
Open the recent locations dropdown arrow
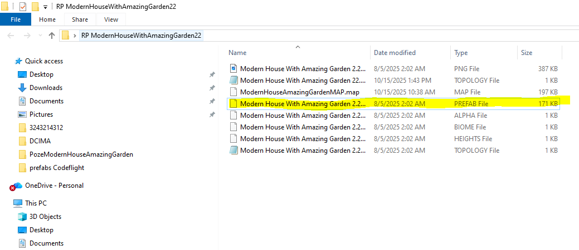click(39, 36)
